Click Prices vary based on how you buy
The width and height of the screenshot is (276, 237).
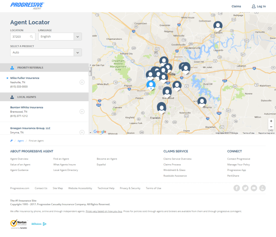104,211
